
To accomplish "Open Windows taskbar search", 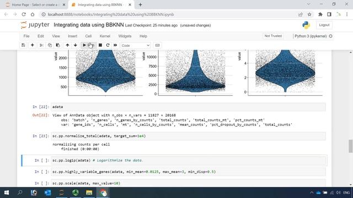I will pyautogui.click(x=20, y=193).
